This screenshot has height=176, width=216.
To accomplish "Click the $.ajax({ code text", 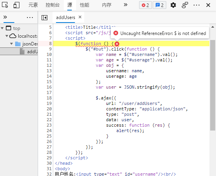I will [x=106, y=98].
